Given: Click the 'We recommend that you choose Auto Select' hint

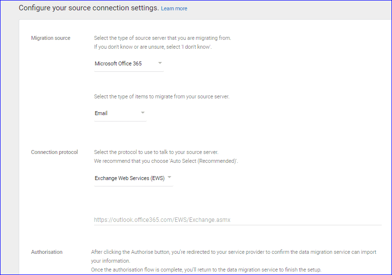Looking at the screenshot, I should (166, 161).
